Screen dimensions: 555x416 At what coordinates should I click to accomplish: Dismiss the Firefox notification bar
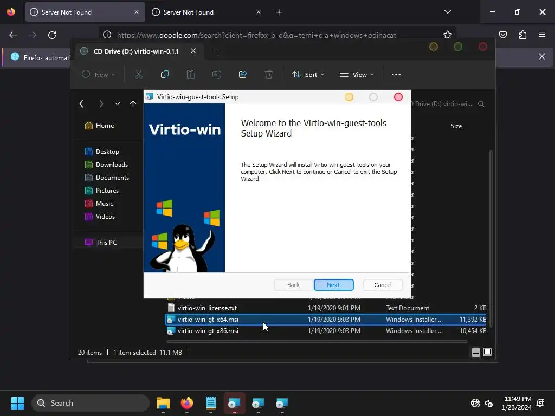pyautogui.click(x=542, y=56)
